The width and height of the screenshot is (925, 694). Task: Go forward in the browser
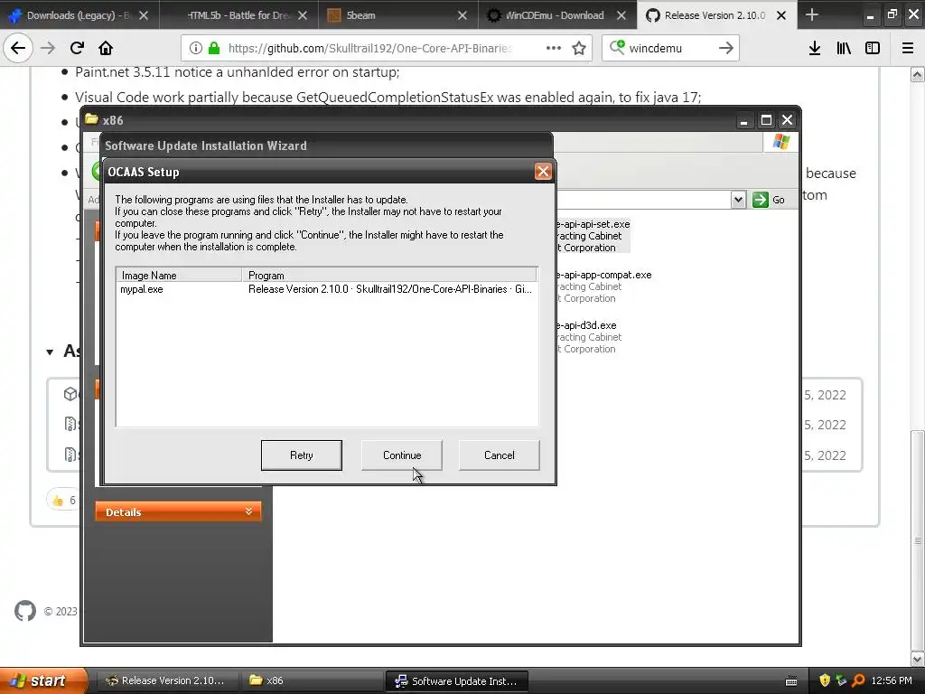point(48,48)
